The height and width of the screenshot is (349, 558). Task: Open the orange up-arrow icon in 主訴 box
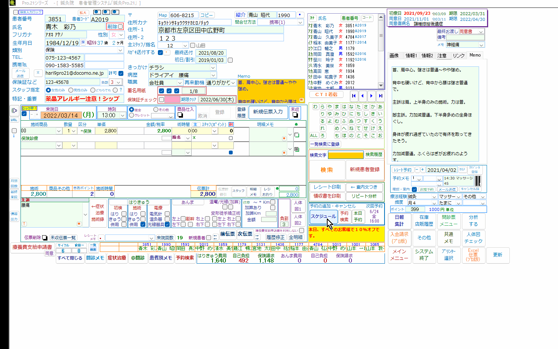pyautogui.click(x=24, y=224)
